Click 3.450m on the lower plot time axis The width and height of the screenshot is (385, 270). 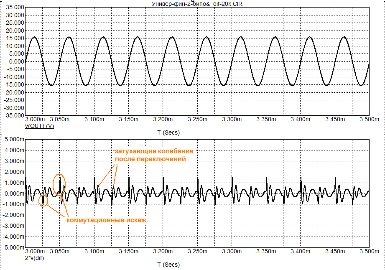pyautogui.click(x=335, y=251)
